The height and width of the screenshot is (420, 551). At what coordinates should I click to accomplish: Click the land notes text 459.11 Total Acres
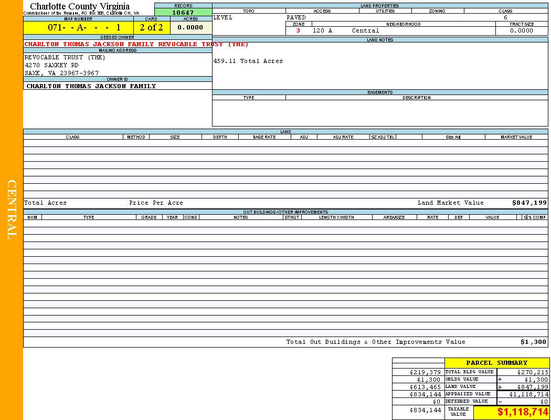tap(248, 61)
